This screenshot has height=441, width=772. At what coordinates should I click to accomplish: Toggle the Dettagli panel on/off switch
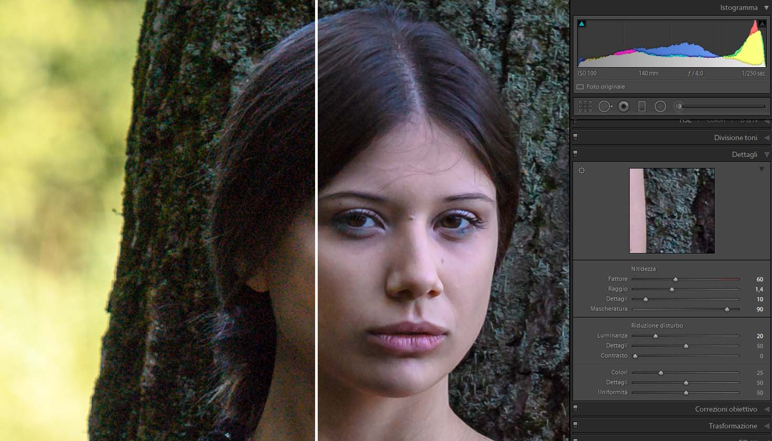pyautogui.click(x=576, y=154)
